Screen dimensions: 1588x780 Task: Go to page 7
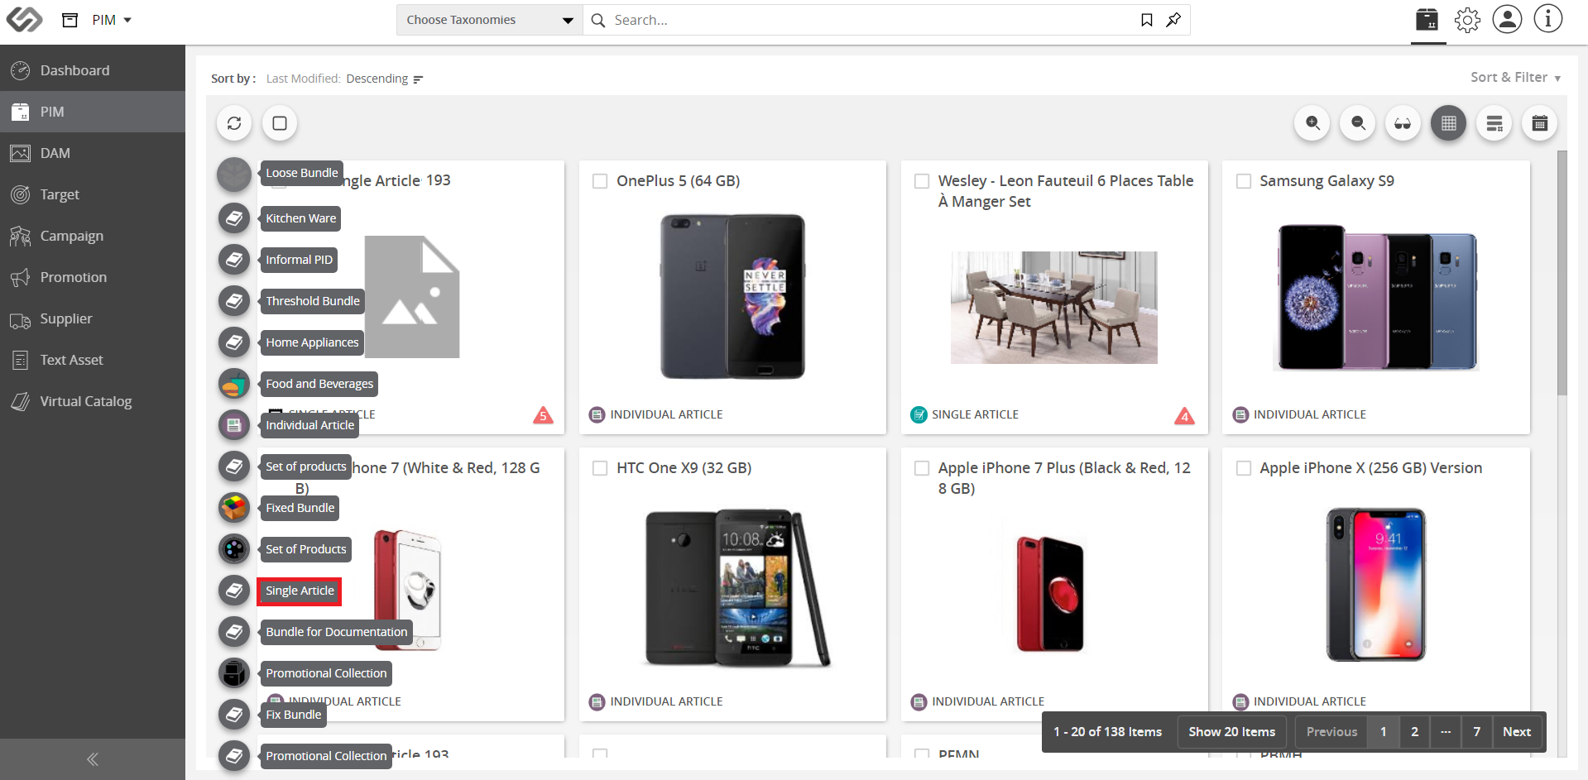click(1476, 732)
